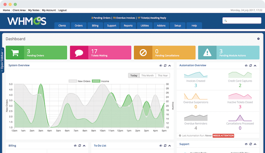The image size is (265, 153).
Task: Click the Pending Orders shopping cart icon
Action: (15, 53)
